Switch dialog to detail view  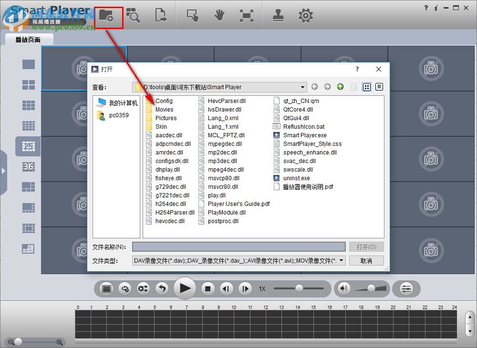click(x=379, y=87)
